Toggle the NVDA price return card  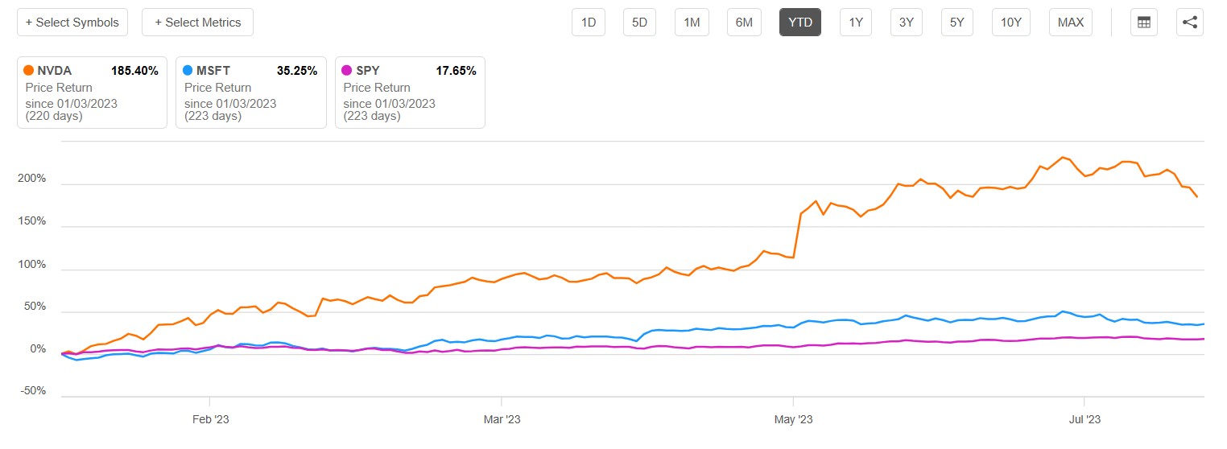point(92,93)
